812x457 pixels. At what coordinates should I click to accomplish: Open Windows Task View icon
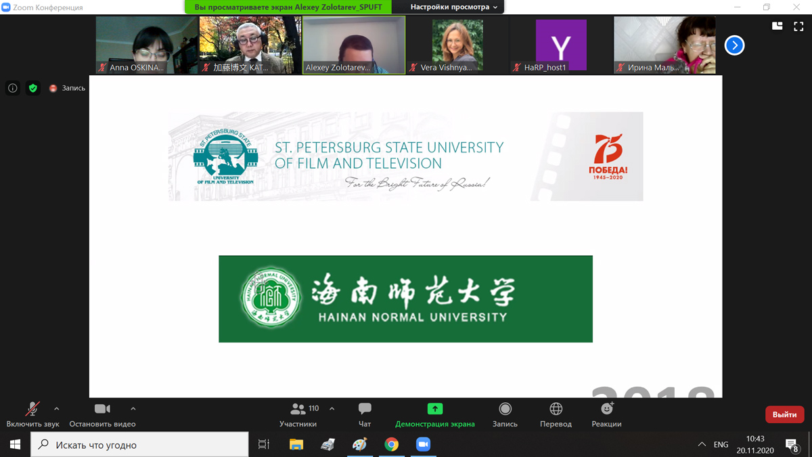[x=264, y=445]
